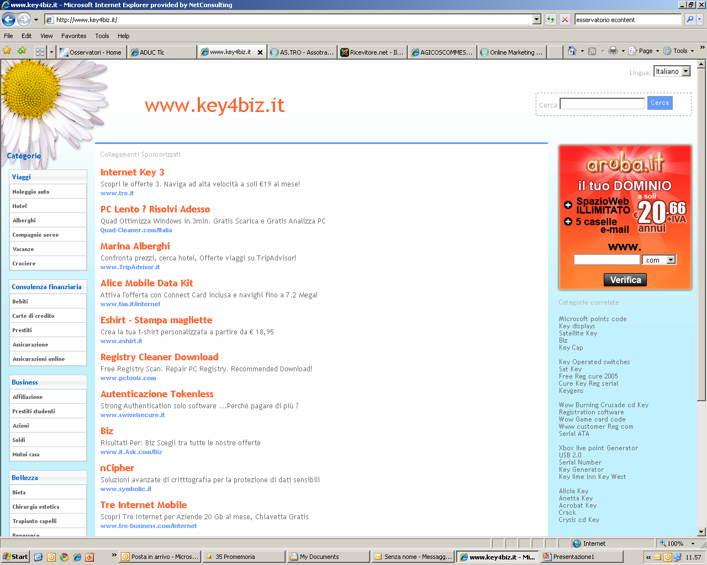Image resolution: width=707 pixels, height=565 pixels.
Task: Show hidden system tray icons
Action: coord(648,557)
